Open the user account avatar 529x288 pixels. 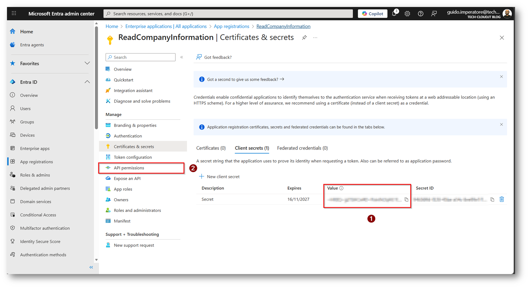click(x=507, y=13)
